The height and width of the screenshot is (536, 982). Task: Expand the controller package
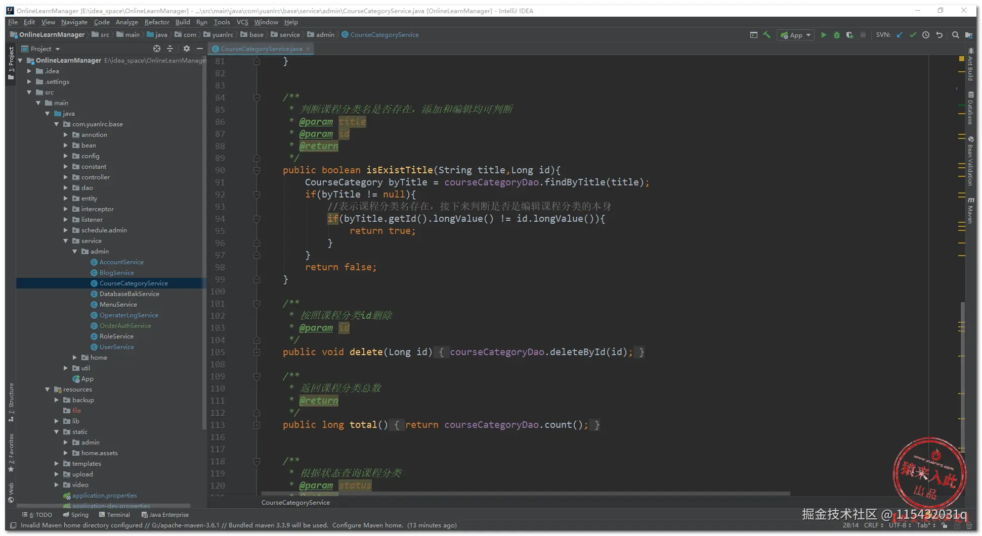[66, 177]
